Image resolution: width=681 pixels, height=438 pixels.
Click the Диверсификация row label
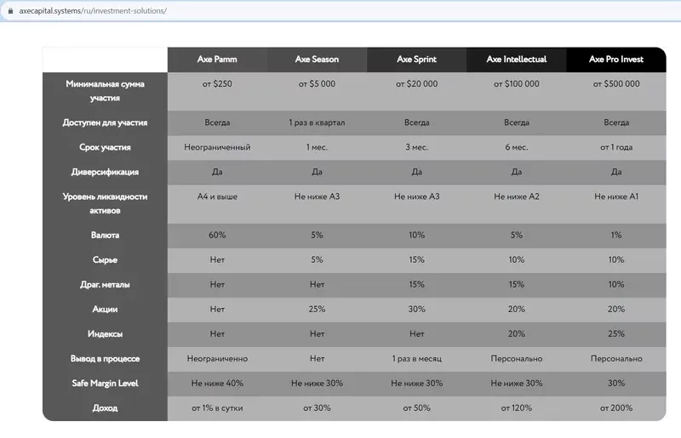(105, 173)
